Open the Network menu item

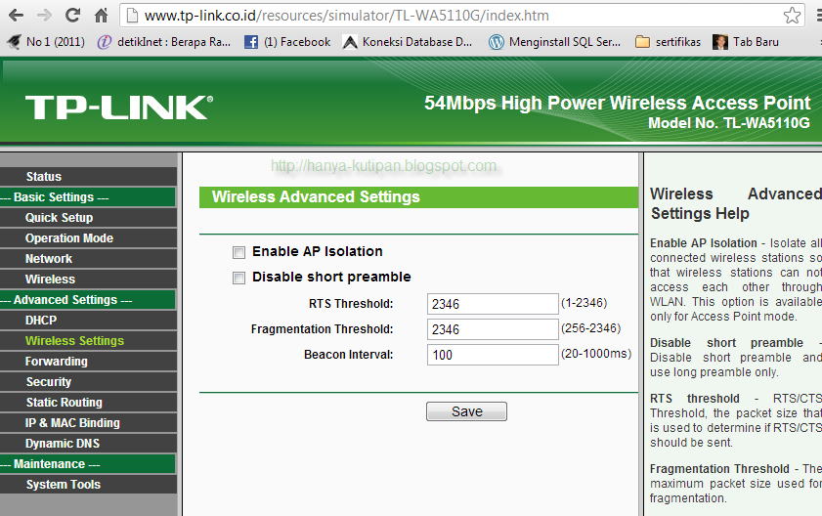pos(88,259)
